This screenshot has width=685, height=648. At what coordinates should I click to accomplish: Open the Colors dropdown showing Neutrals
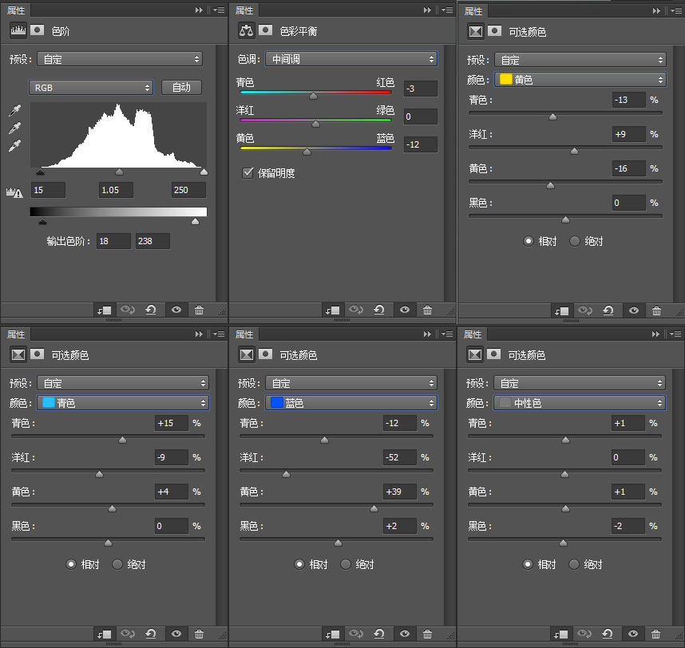[580, 402]
